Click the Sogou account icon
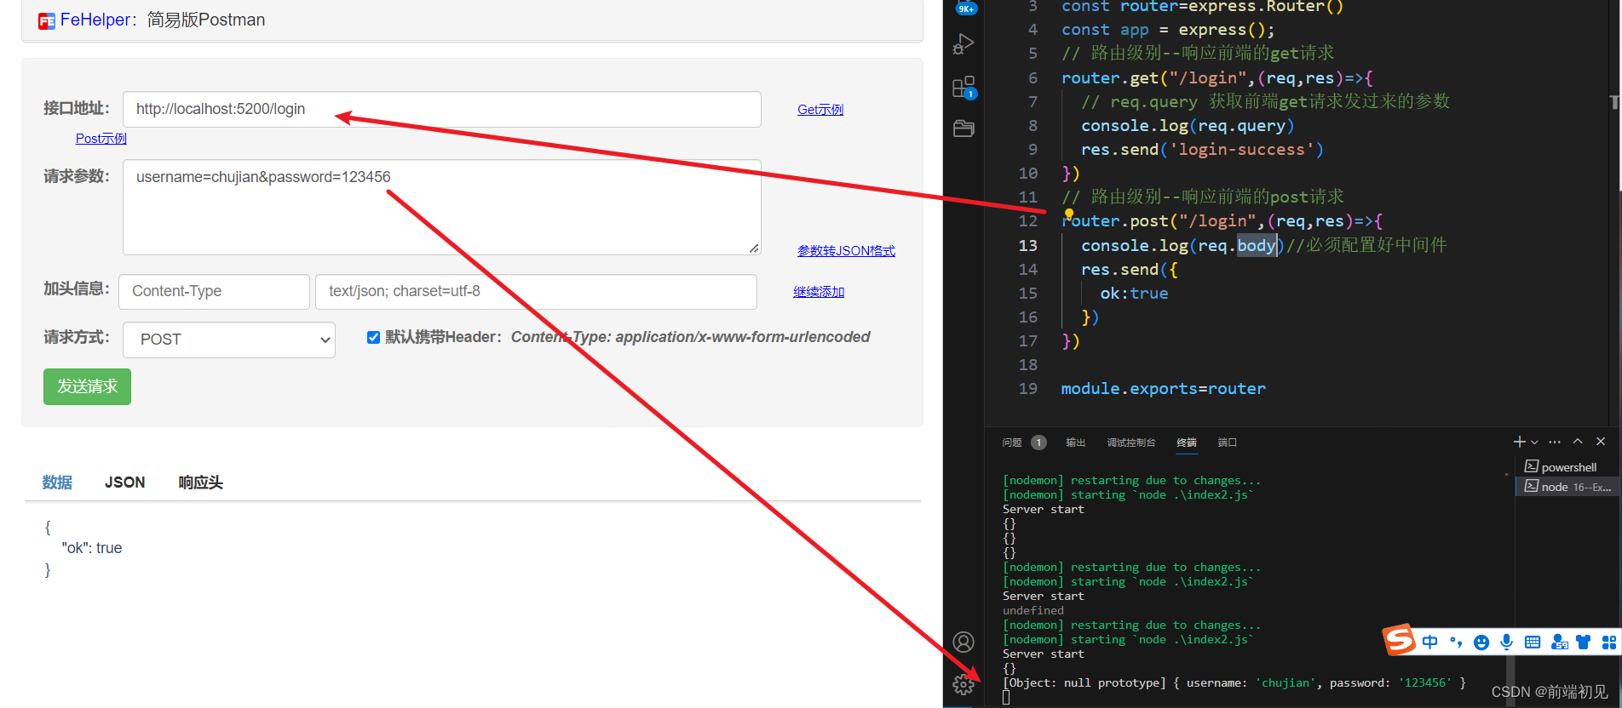This screenshot has width=1622, height=708. (x=1559, y=642)
